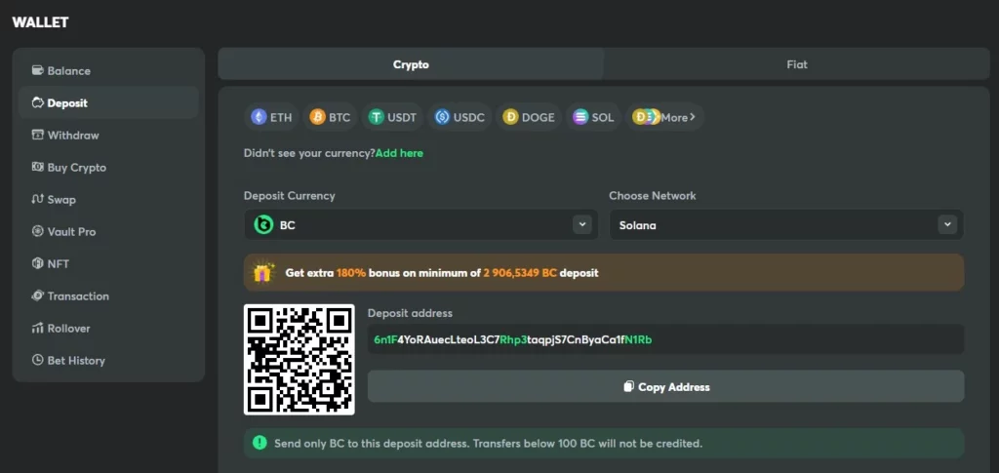The width and height of the screenshot is (999, 473).
Task: Open the Balance section in sidebar
Action: (x=108, y=70)
